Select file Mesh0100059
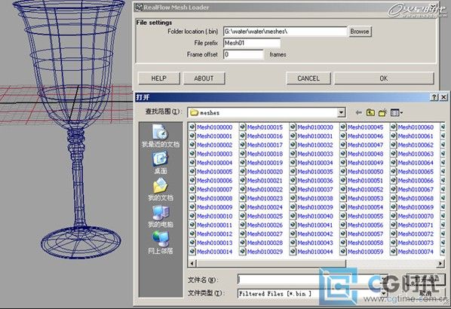 (365, 252)
